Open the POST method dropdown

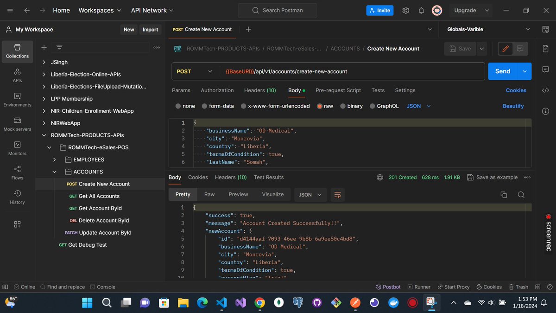coord(196,71)
